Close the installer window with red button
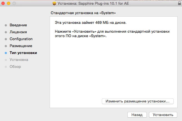Screen dimensions: 182x121 pyautogui.click(x=3, y=3)
